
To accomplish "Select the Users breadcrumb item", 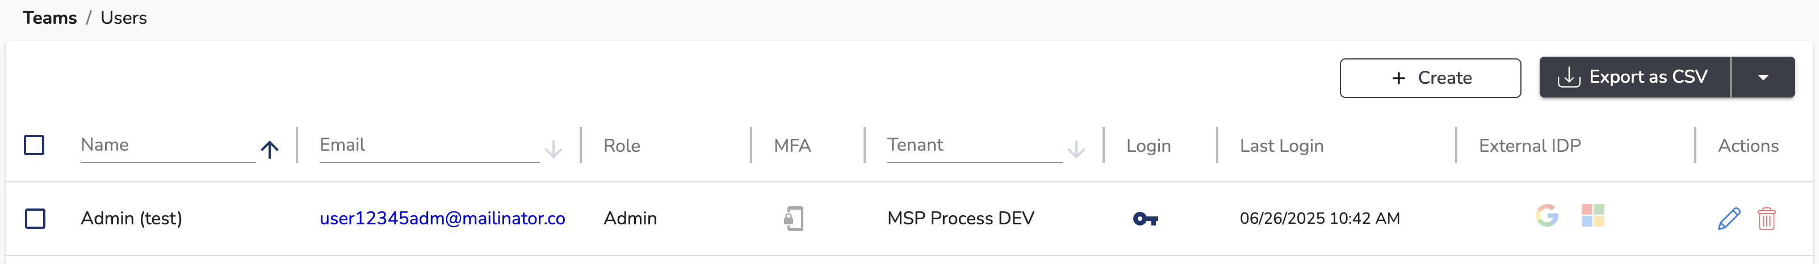I will pyautogui.click(x=124, y=18).
